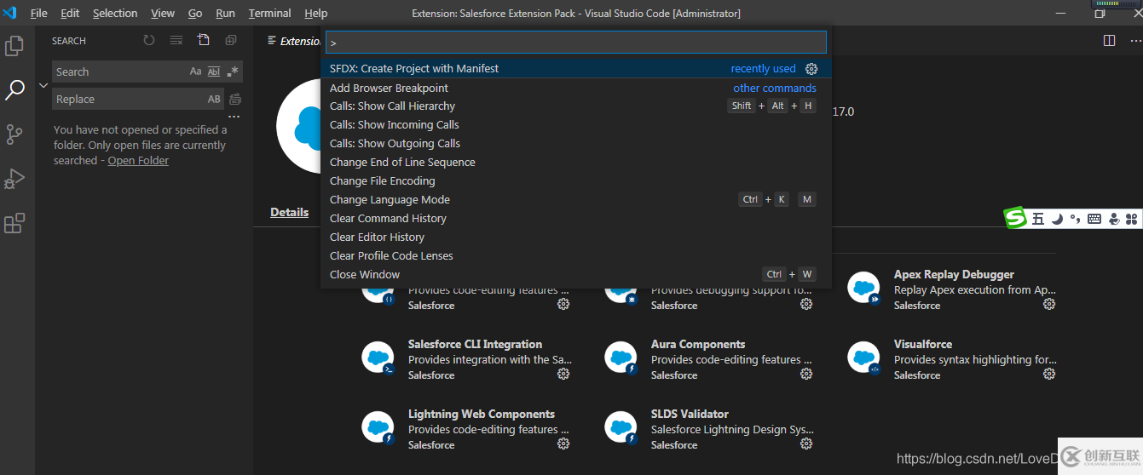Viewport: 1143px width, 475px height.
Task: Click Aura Components cloud logo thumbnail
Action: click(621, 358)
